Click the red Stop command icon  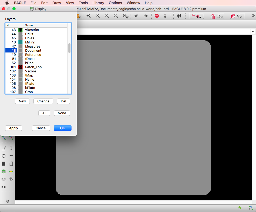(157, 16)
